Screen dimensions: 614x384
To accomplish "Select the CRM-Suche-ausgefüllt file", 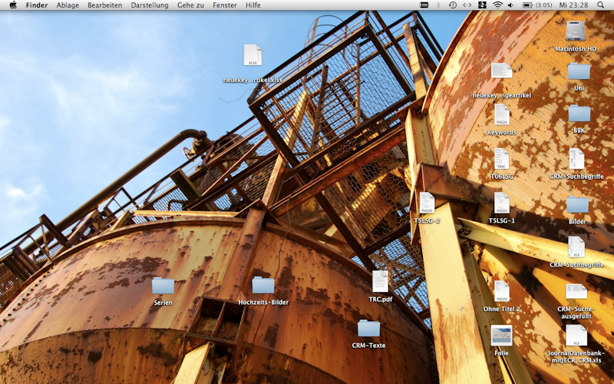I will 576,291.
